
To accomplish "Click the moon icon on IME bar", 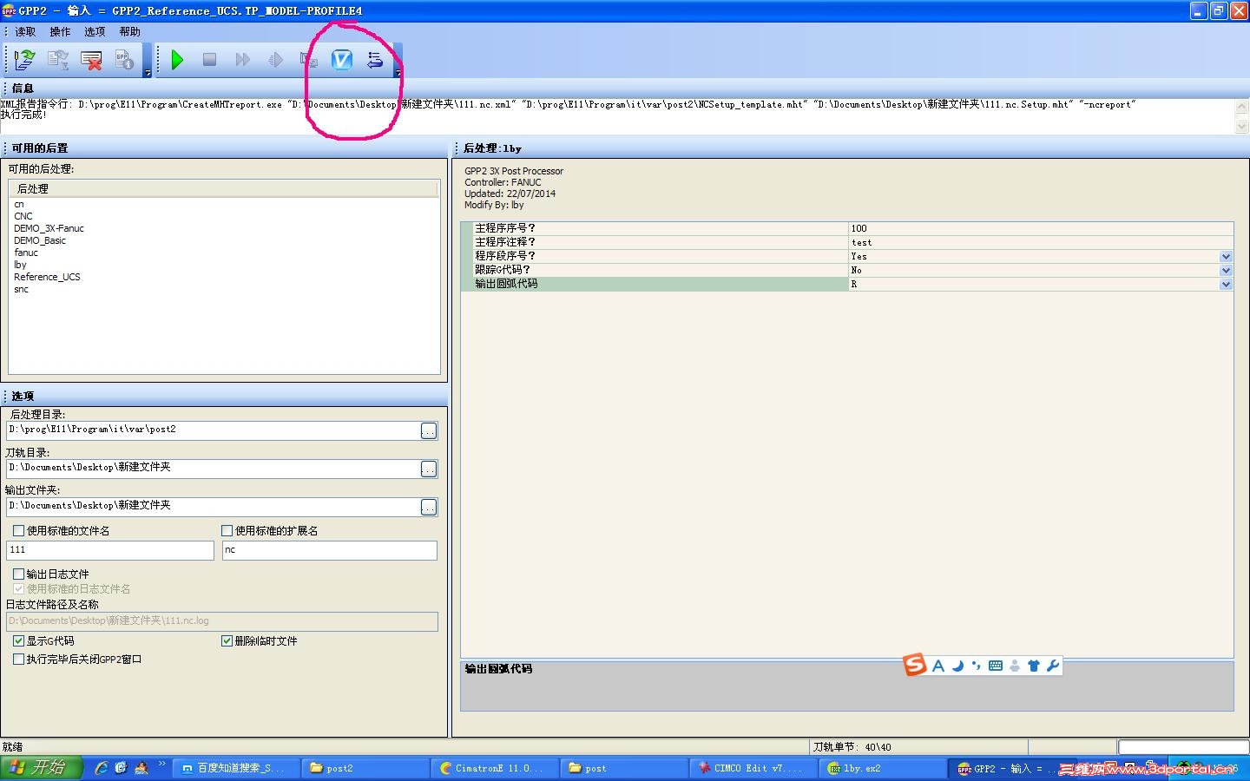I will coord(957,666).
